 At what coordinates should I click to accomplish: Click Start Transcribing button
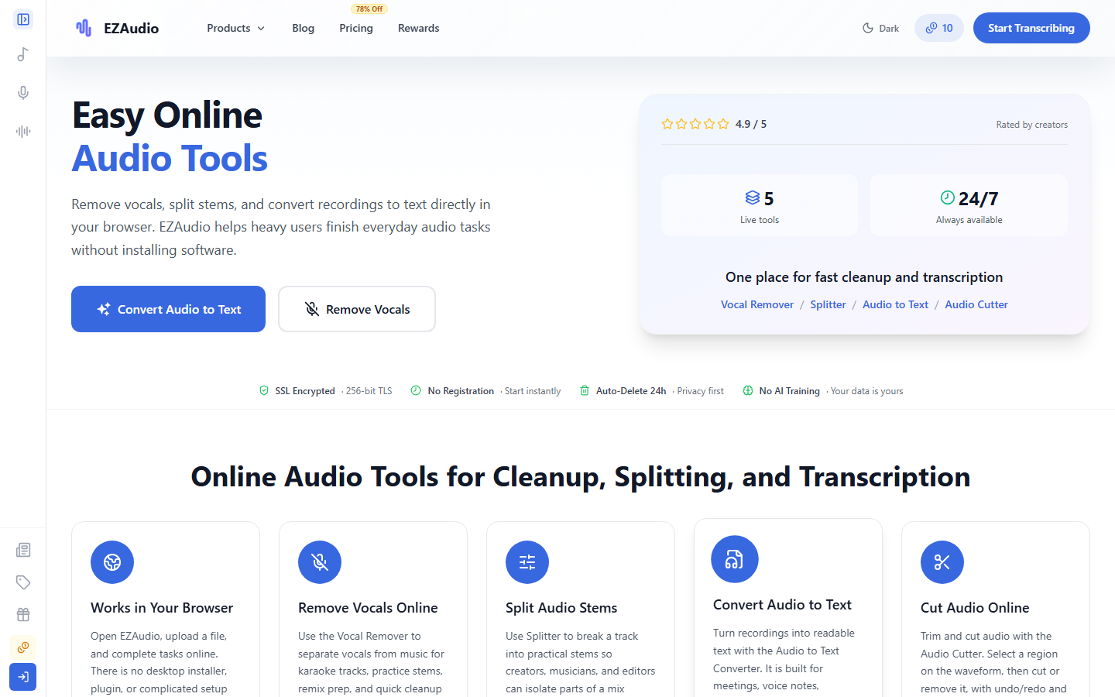(1031, 28)
